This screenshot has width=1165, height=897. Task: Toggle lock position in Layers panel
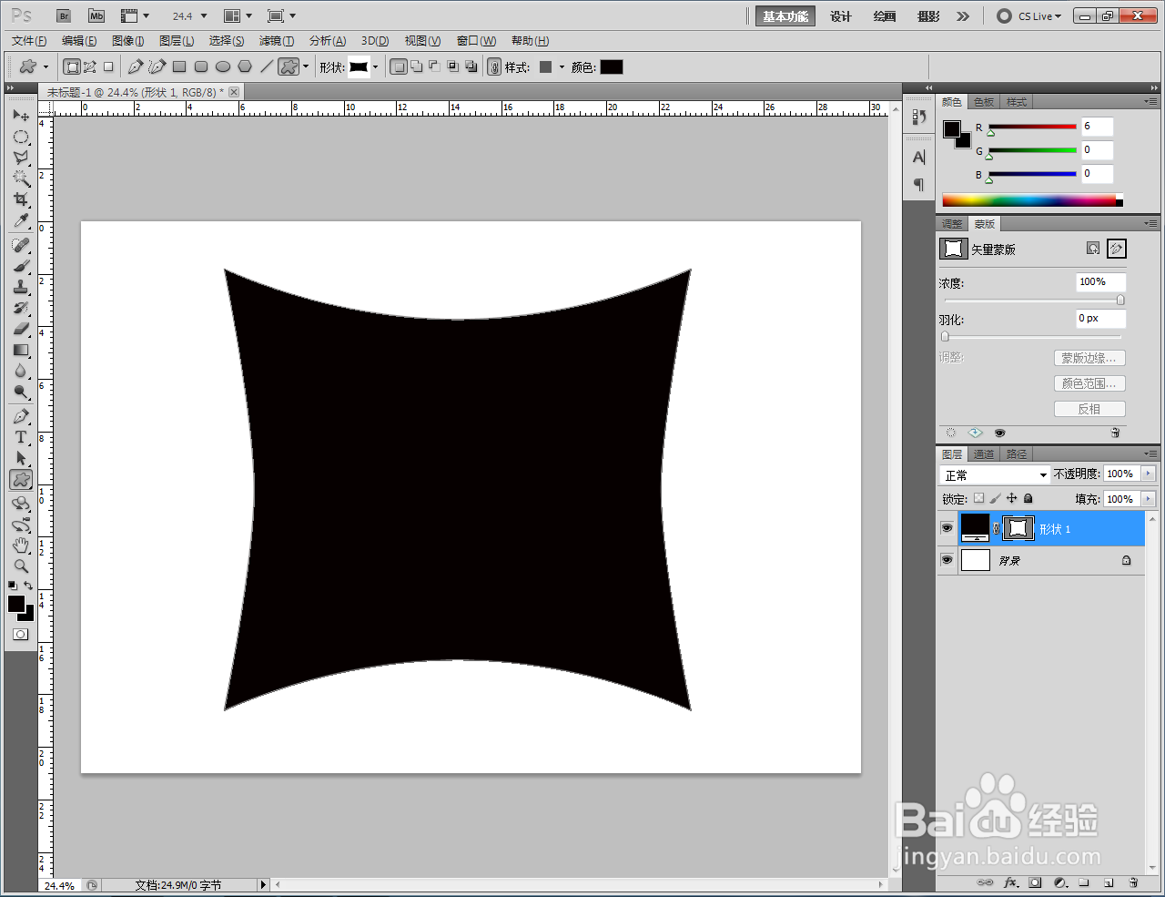click(x=1011, y=498)
